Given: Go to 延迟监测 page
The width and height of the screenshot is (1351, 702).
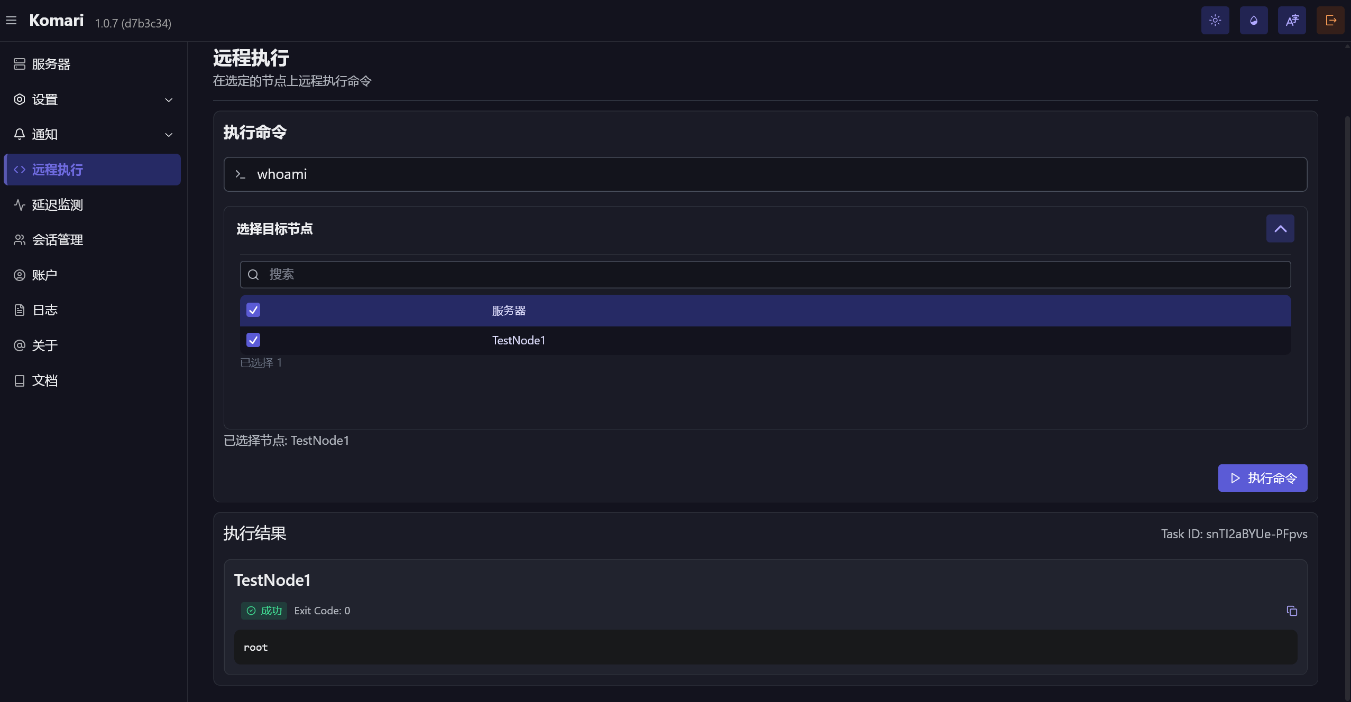Looking at the screenshot, I should click(57, 204).
